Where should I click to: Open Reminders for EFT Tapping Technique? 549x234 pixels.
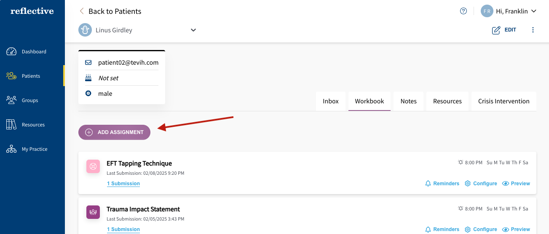(442, 184)
